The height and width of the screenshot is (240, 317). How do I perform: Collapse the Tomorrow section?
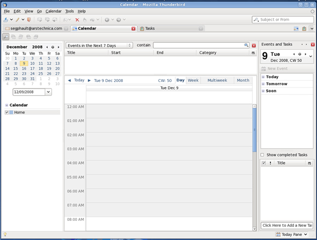pos(263,84)
